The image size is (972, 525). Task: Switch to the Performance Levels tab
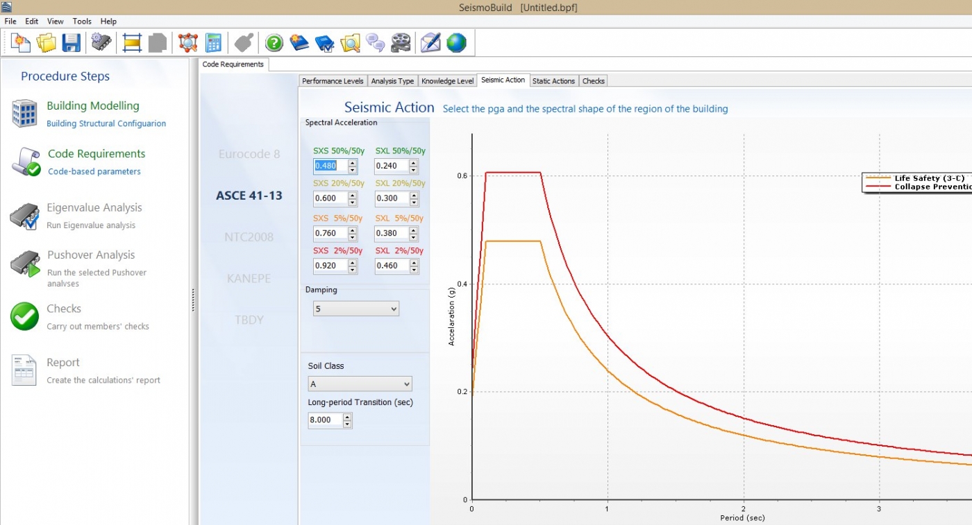[x=333, y=81]
